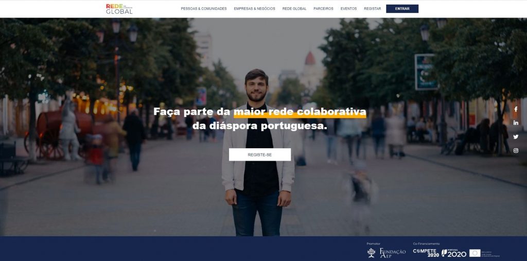Click the Fundação AEP tree emblem

(371, 253)
